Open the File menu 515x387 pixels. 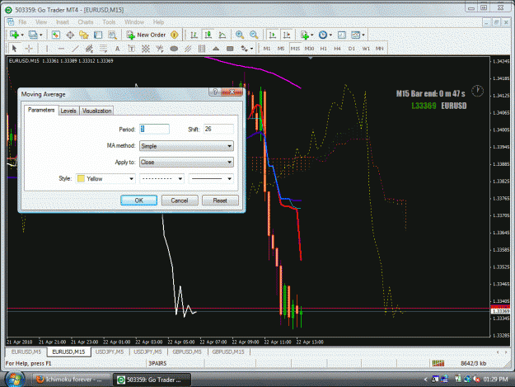pyautogui.click(x=22, y=22)
